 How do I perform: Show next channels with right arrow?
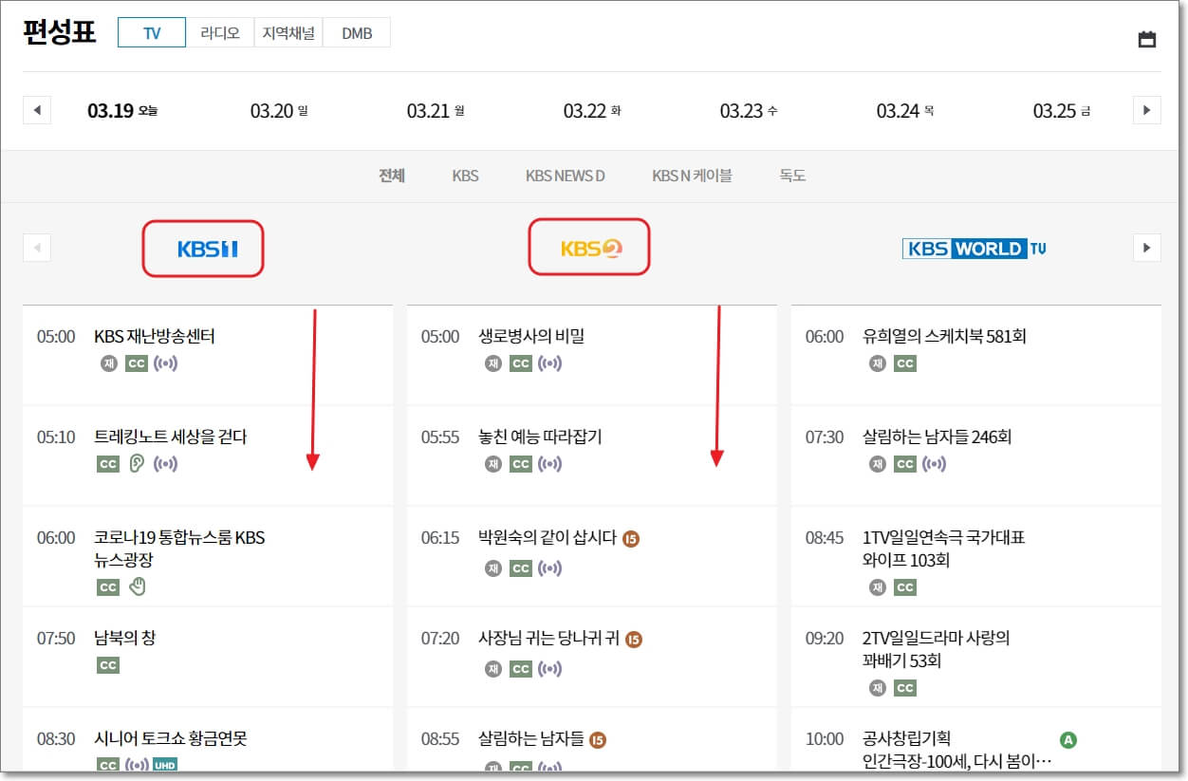click(x=1146, y=248)
